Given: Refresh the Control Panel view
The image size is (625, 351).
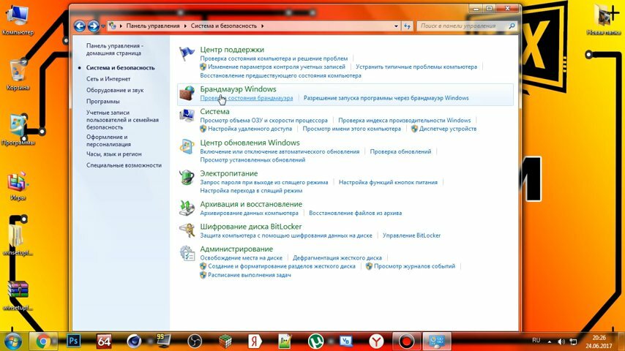Looking at the screenshot, I should [x=407, y=26].
